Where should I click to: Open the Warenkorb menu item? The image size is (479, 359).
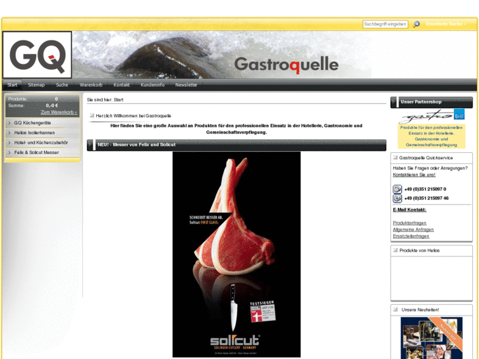point(91,85)
